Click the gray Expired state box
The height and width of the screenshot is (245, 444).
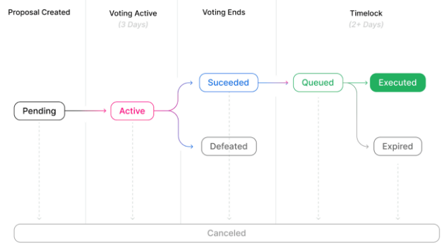(398, 147)
